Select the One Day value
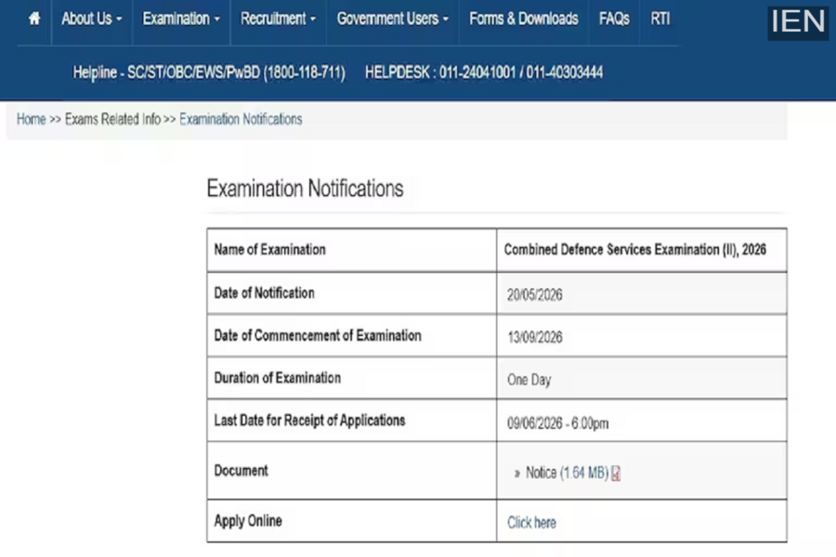The image size is (836, 557). (x=529, y=380)
